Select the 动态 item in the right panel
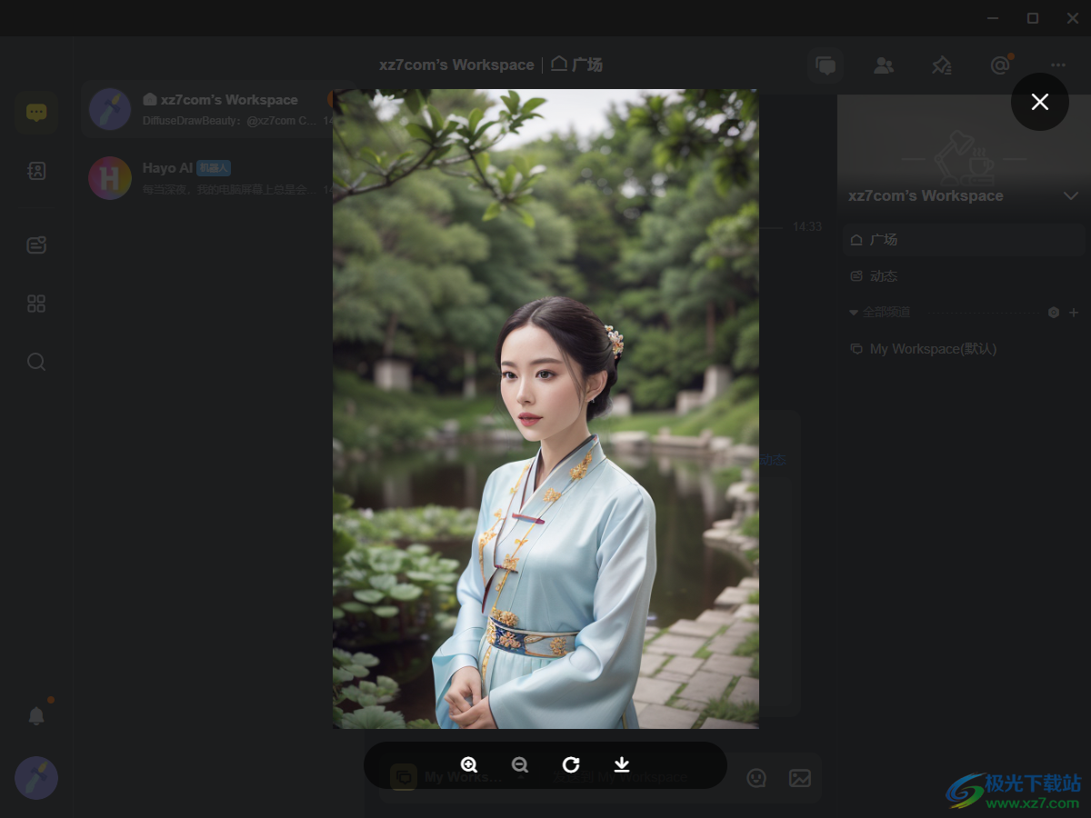1091x818 pixels. coord(964,276)
